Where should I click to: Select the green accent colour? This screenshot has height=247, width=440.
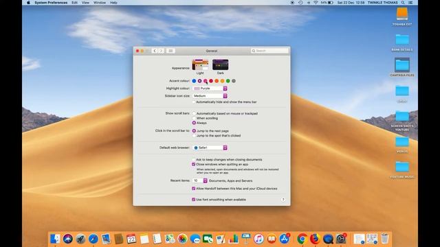tap(228, 81)
